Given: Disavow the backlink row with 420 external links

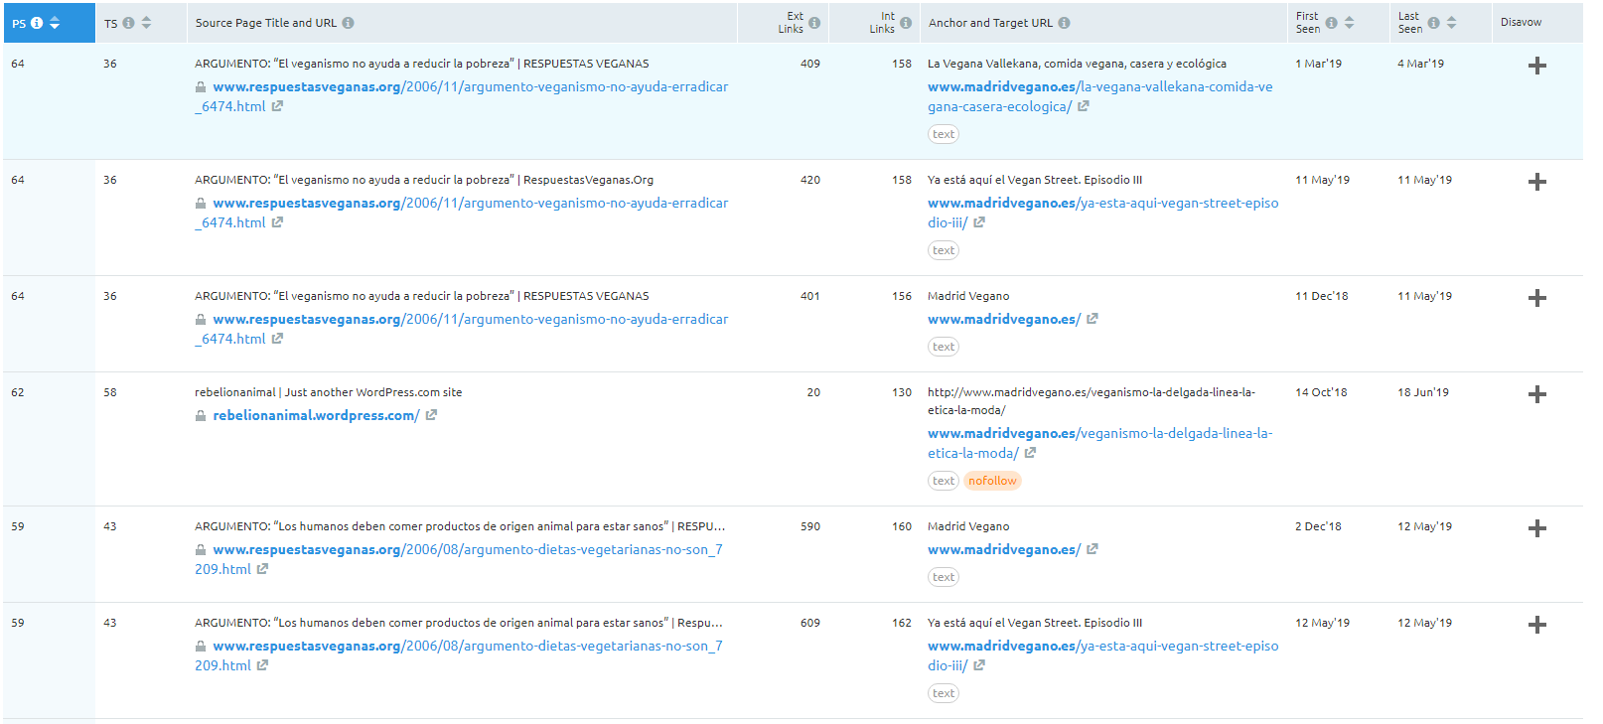Looking at the screenshot, I should pos(1537,182).
